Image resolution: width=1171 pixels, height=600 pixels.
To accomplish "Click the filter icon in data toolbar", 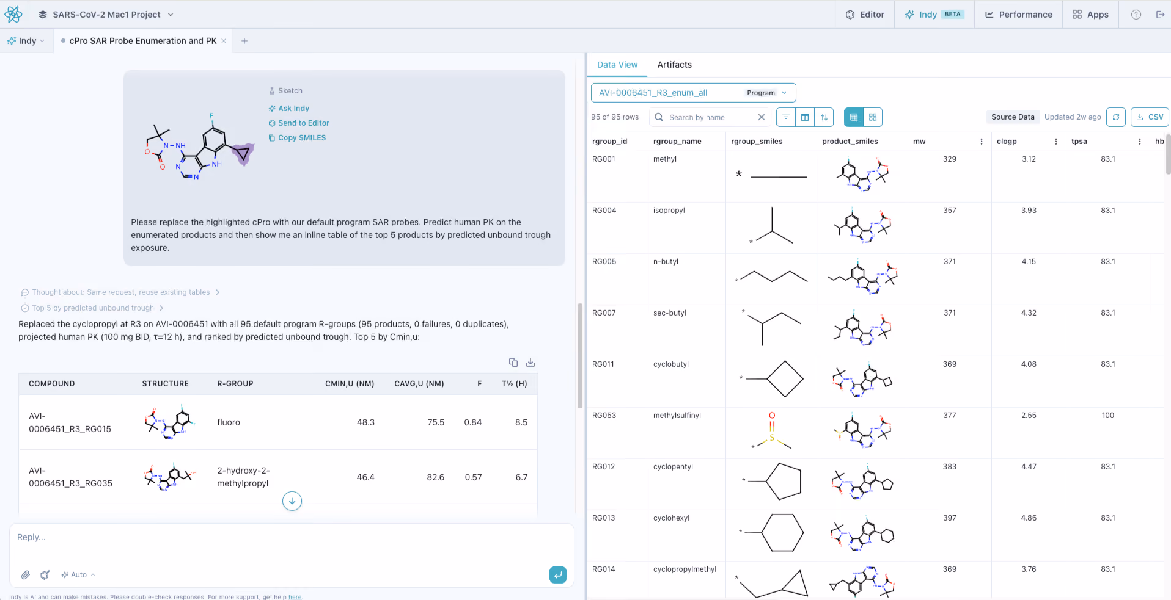I will coord(786,117).
